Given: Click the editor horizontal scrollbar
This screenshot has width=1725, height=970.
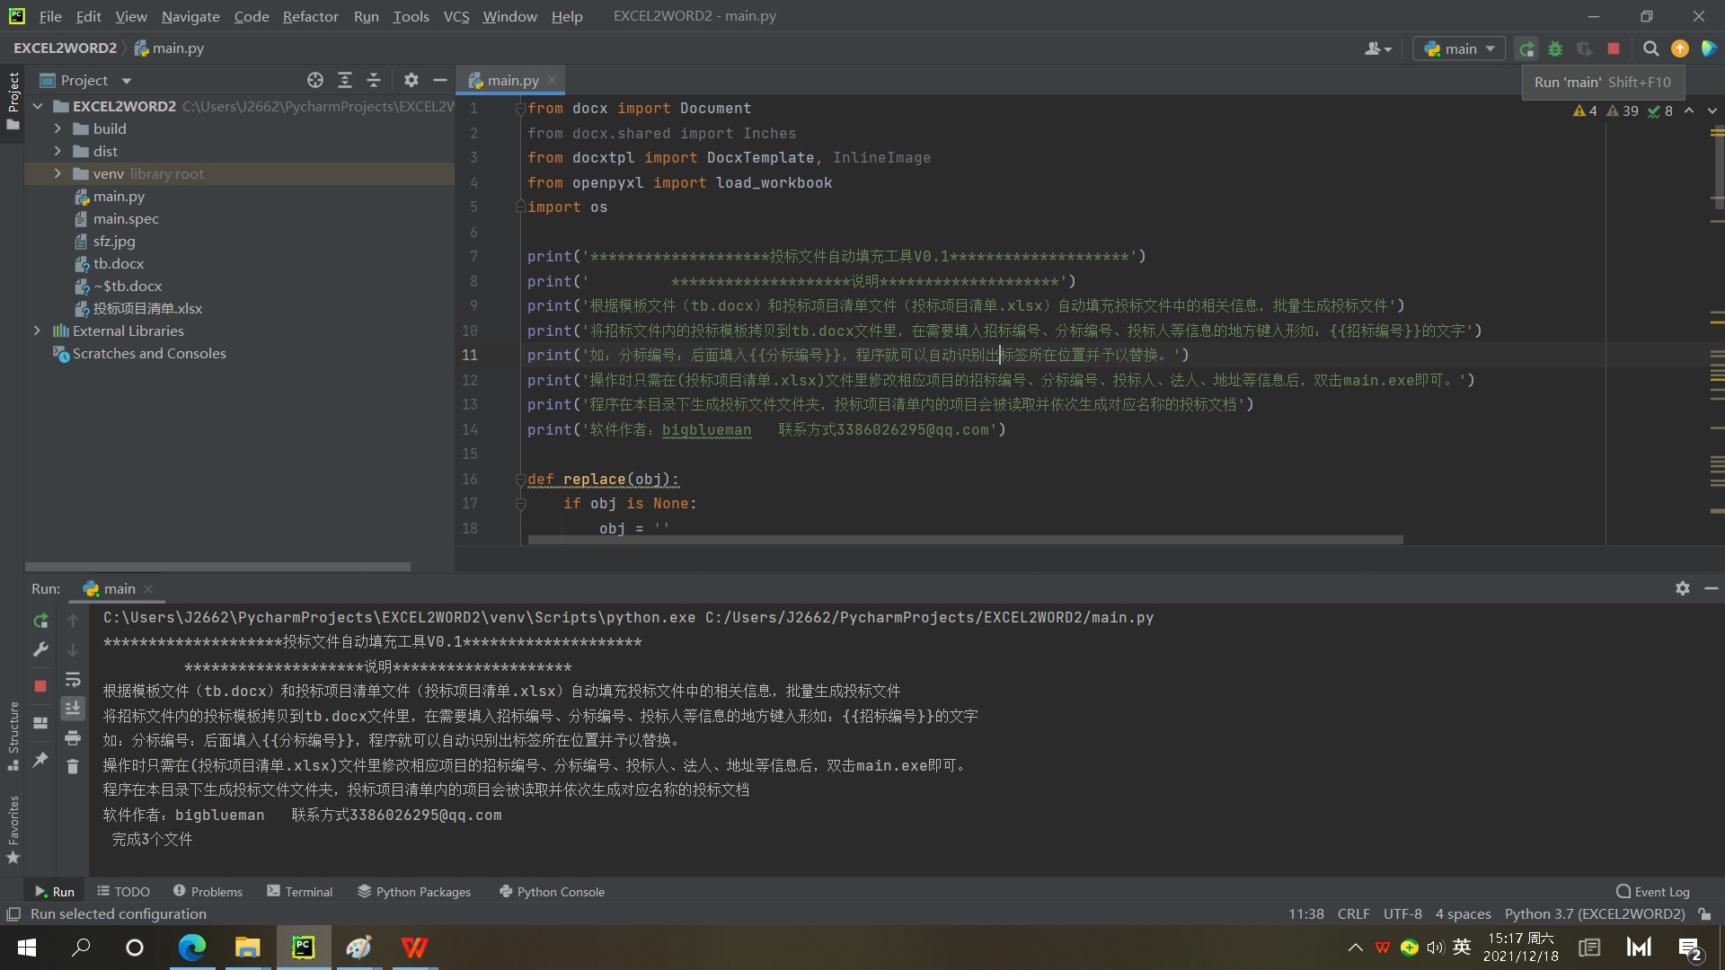Looking at the screenshot, I should [965, 540].
